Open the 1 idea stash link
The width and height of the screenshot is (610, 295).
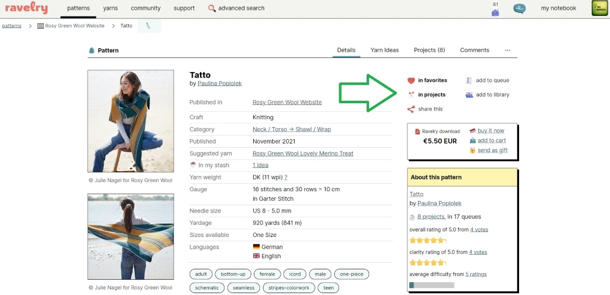pos(260,166)
